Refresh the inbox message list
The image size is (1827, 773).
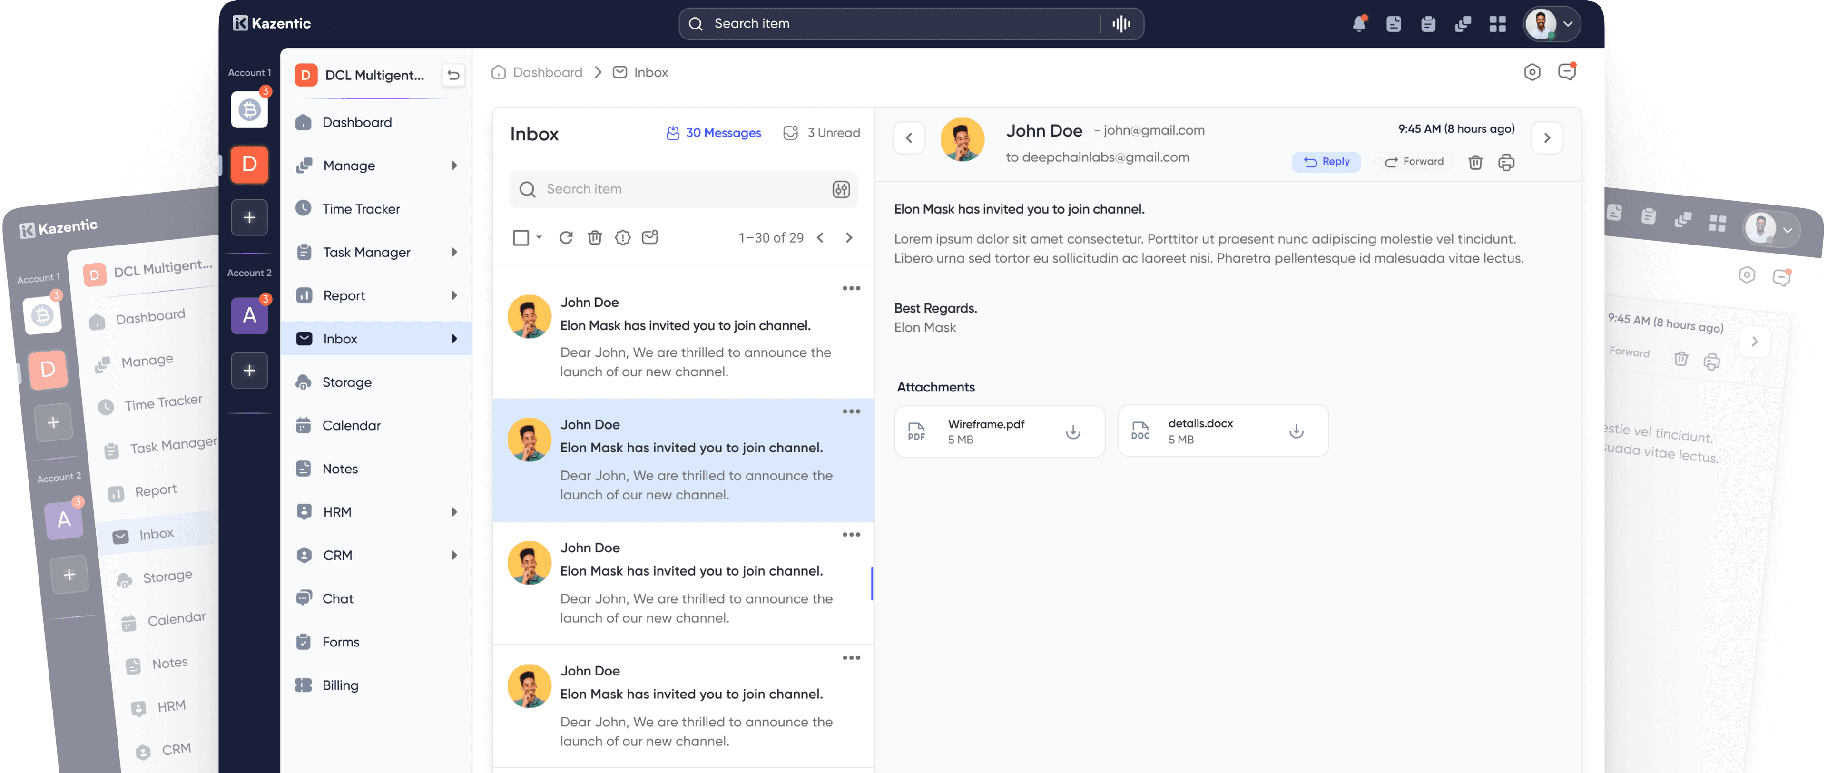click(565, 237)
